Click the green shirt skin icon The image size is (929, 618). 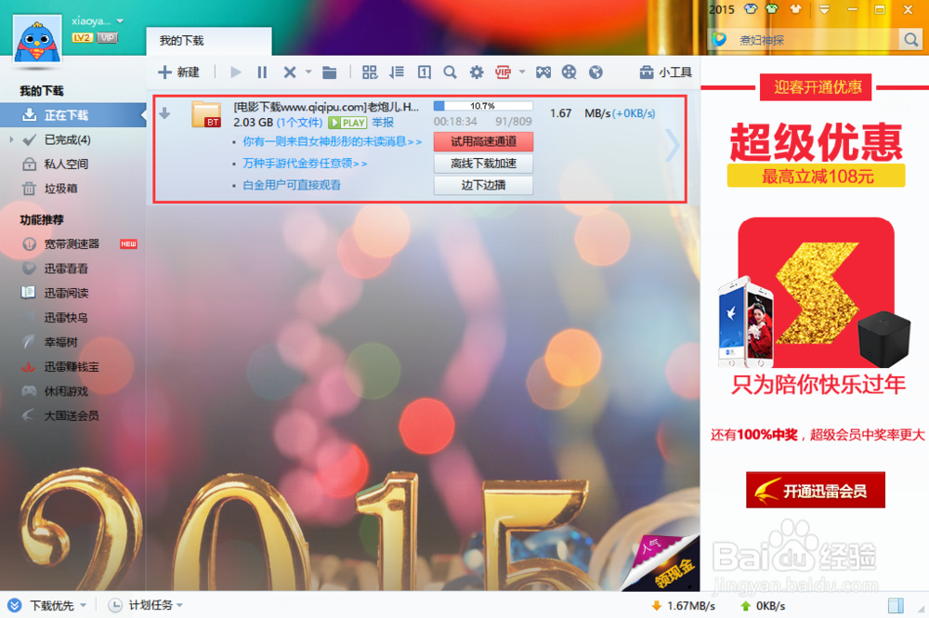[x=772, y=9]
